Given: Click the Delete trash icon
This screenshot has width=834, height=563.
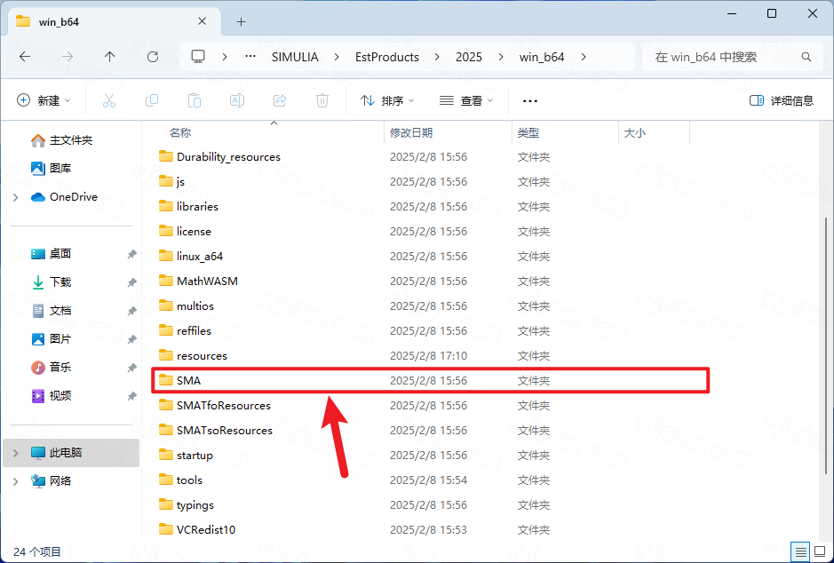Looking at the screenshot, I should click(x=322, y=100).
